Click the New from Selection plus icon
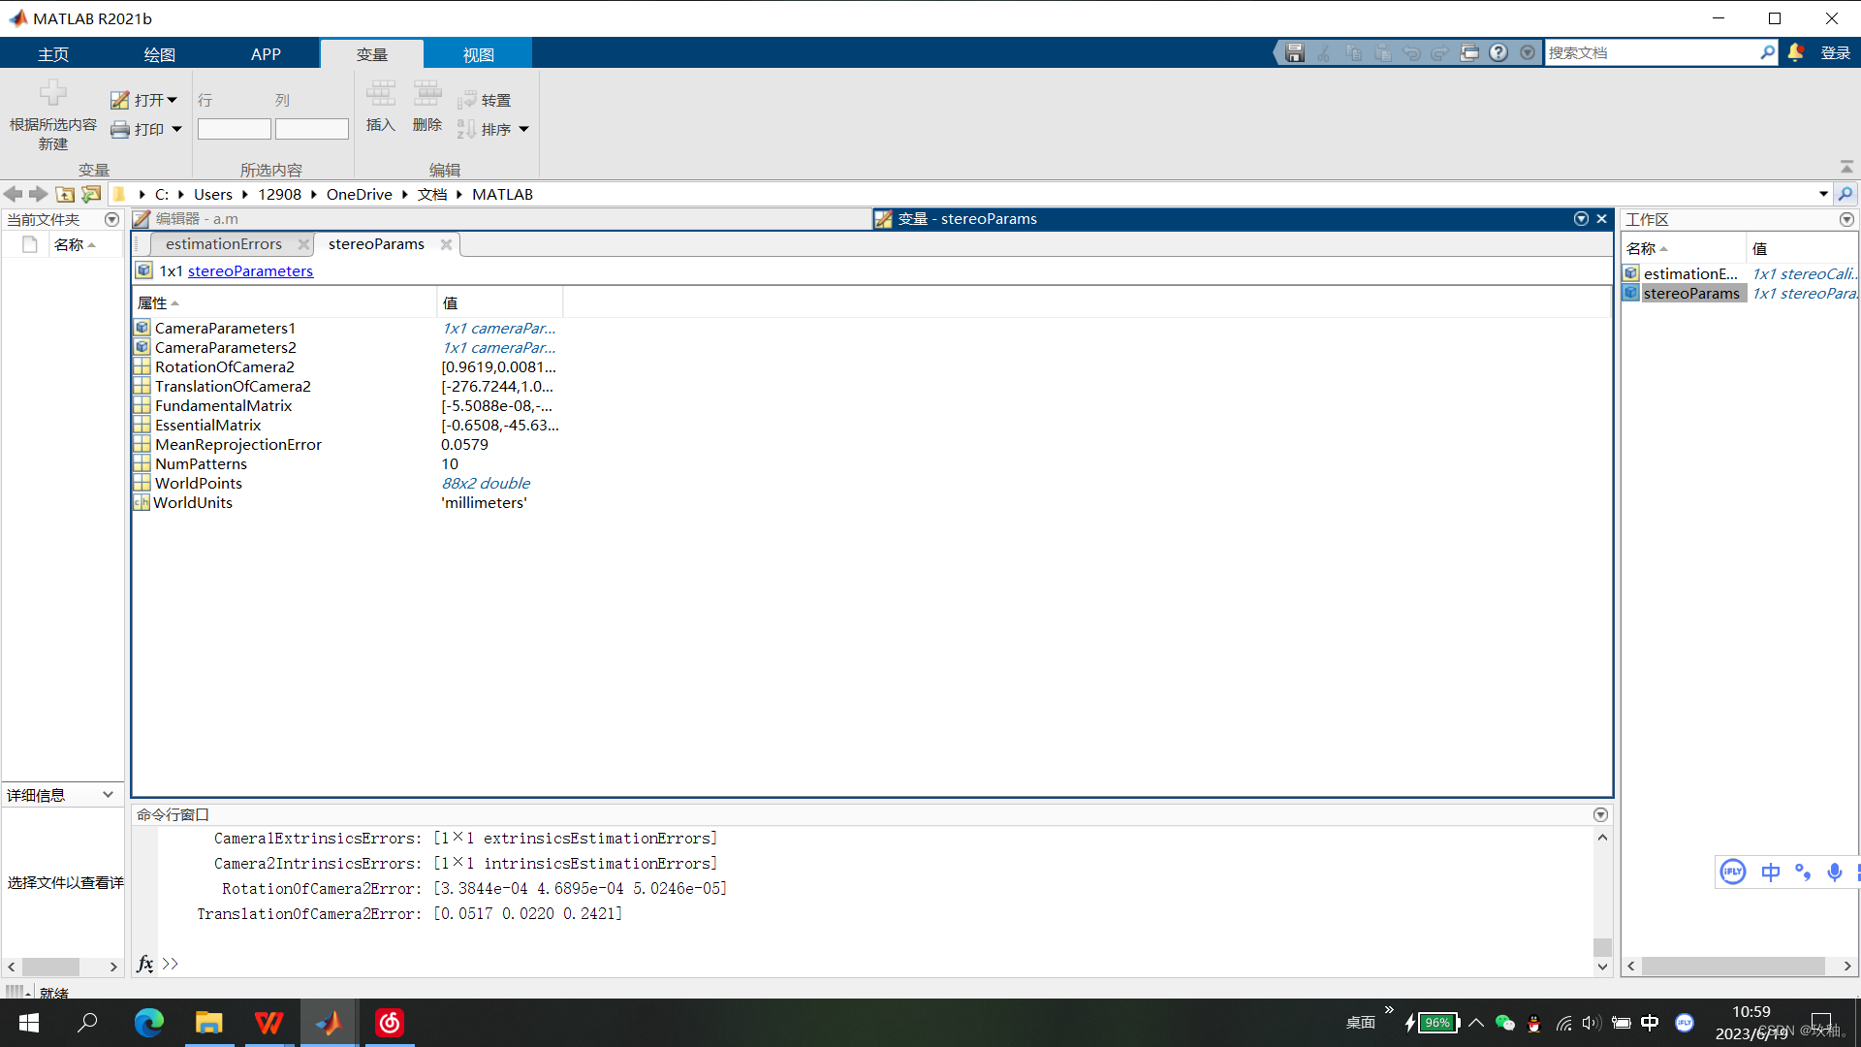Viewport: 1861px width, 1047px height. 53,94
